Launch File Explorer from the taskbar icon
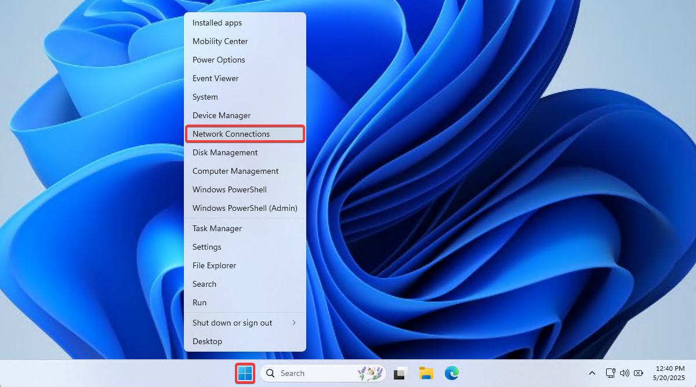696x387 pixels. click(426, 374)
